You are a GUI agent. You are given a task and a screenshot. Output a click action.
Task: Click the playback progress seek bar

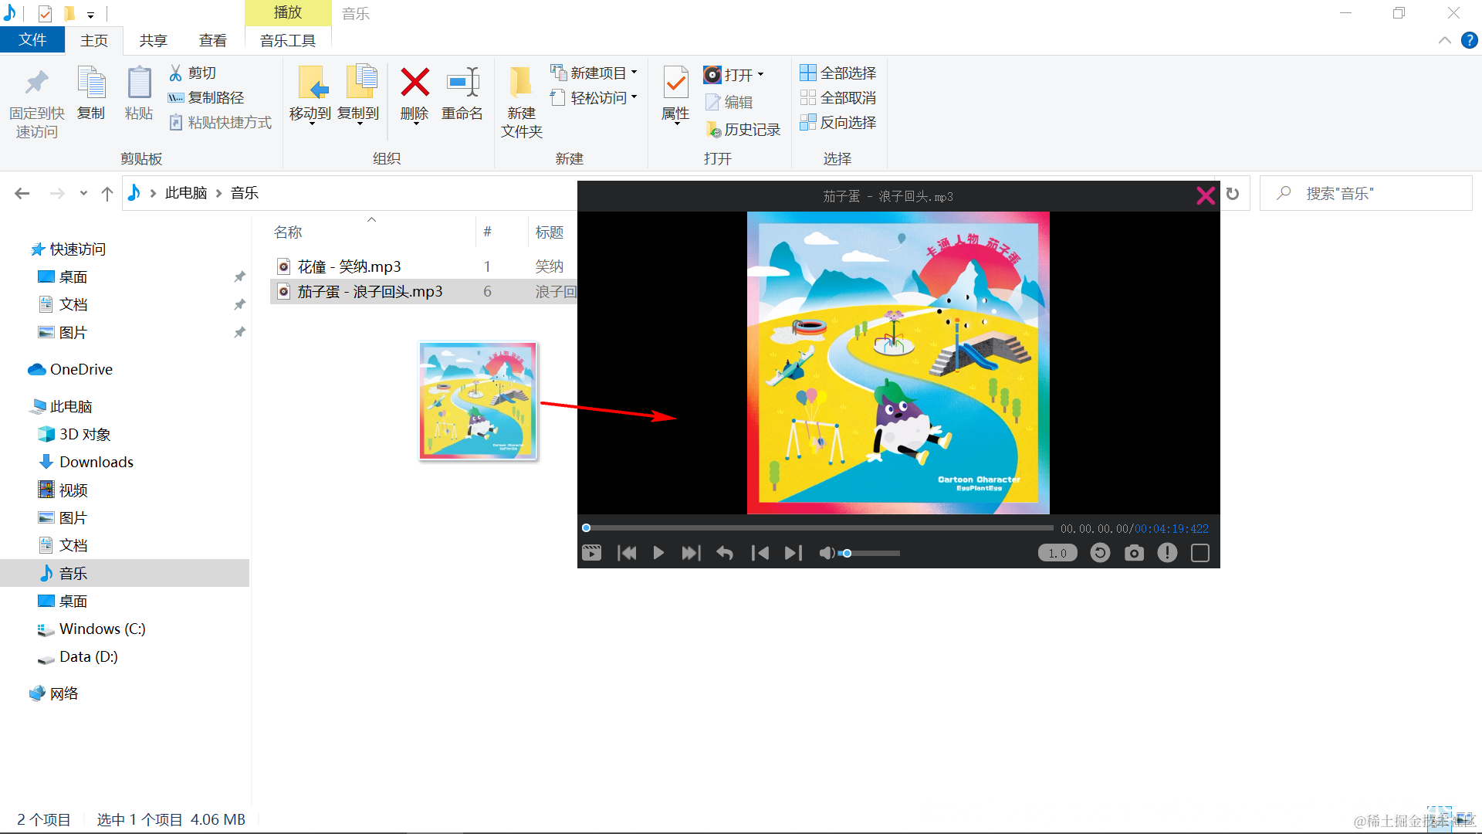[818, 528]
